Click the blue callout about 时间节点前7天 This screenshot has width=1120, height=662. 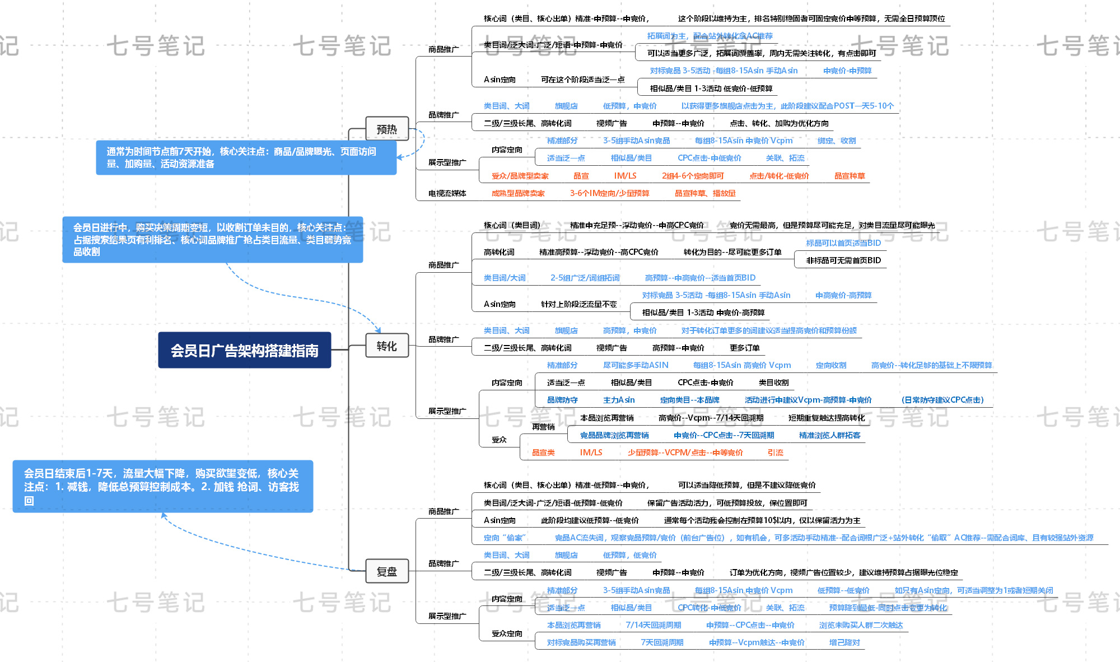[246, 158]
